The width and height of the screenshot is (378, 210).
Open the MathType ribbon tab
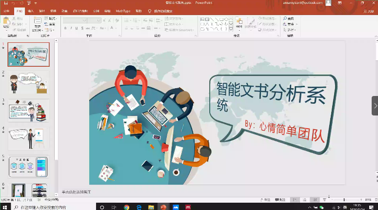[123, 10]
